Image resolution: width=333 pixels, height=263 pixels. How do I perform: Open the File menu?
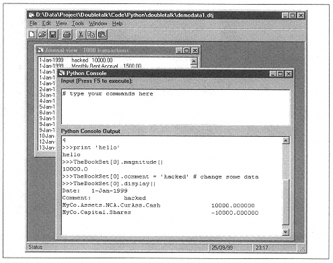pyautogui.click(x=33, y=23)
